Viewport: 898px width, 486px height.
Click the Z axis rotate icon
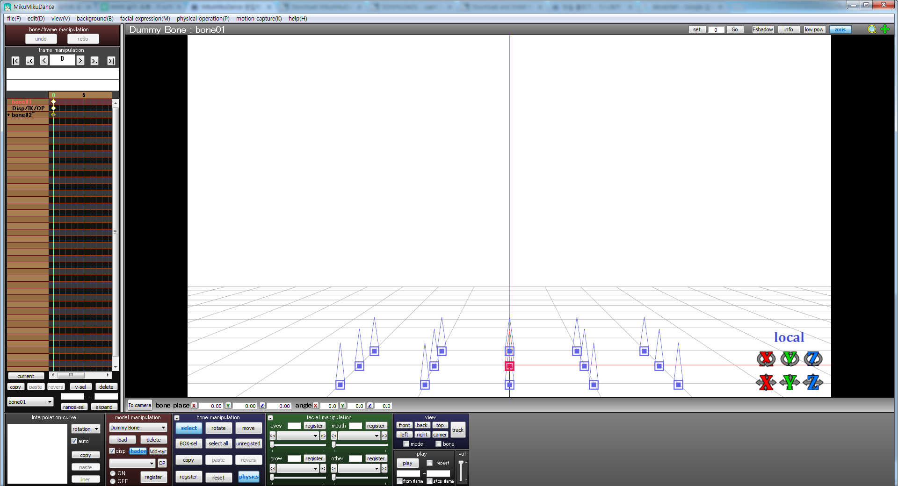813,358
